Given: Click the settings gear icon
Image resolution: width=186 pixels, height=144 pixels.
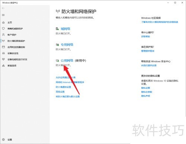Looking at the screenshot, I should 3,140.
